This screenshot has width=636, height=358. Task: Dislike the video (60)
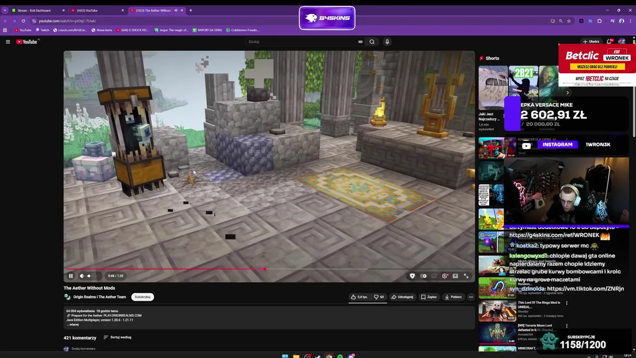click(379, 297)
